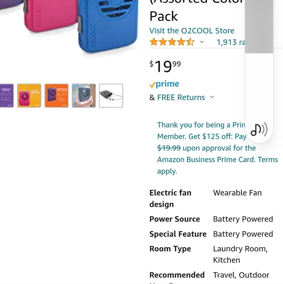Image resolution: width=283 pixels, height=284 pixels.
Task: Click the star rating icons
Action: (x=172, y=42)
